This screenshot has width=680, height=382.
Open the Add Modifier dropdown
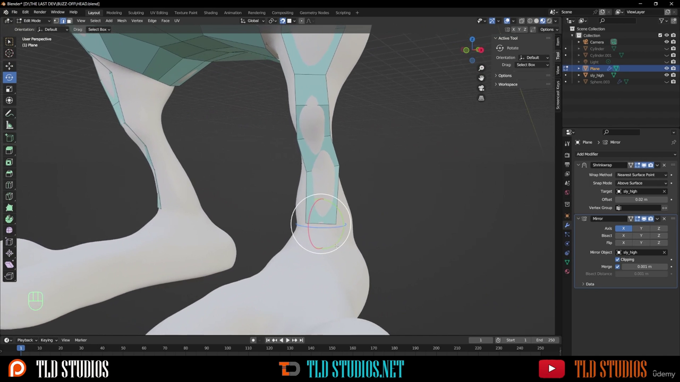625,154
